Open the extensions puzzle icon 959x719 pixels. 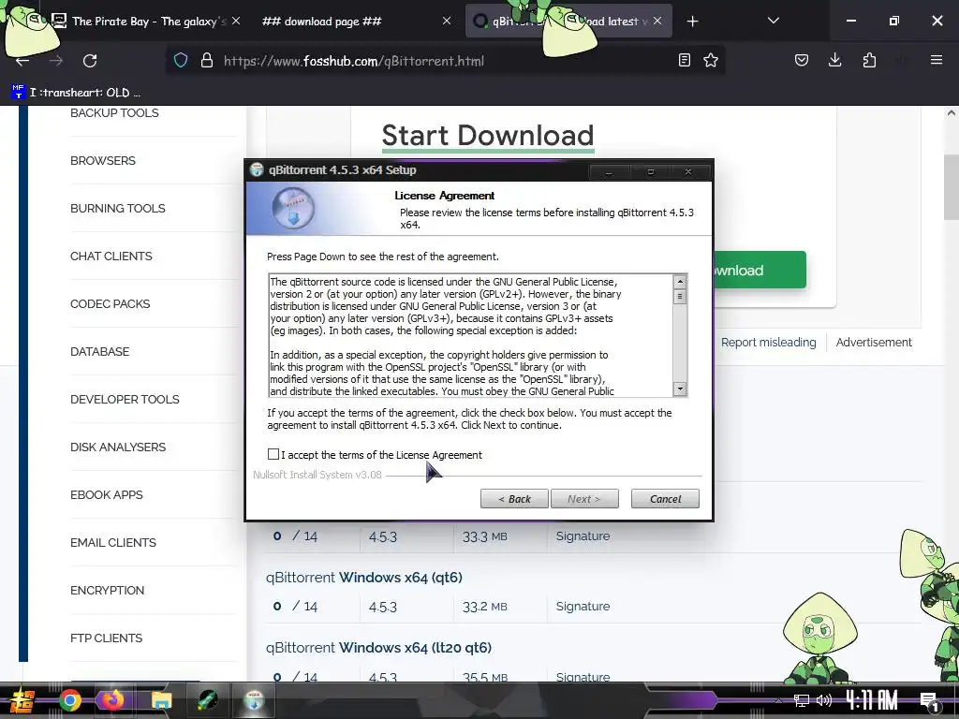[x=869, y=60]
